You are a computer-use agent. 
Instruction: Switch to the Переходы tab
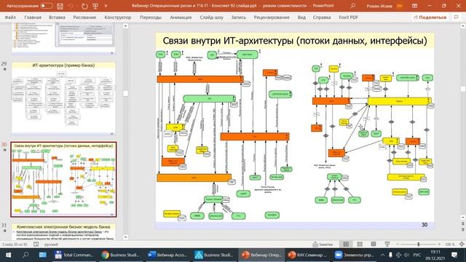(x=151, y=17)
